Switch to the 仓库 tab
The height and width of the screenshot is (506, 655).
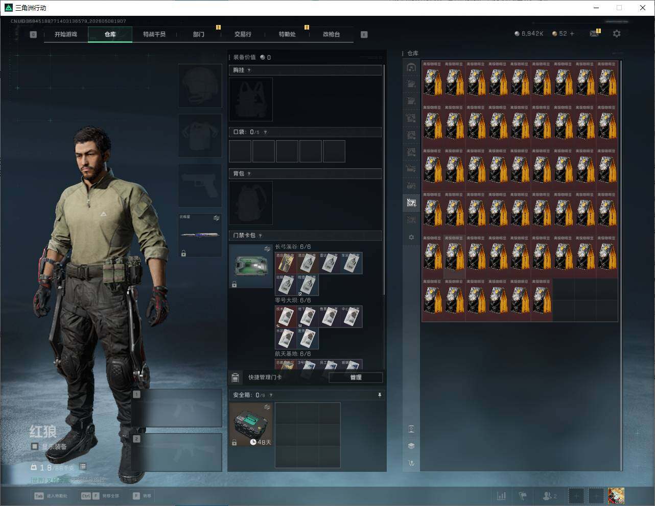pos(110,35)
